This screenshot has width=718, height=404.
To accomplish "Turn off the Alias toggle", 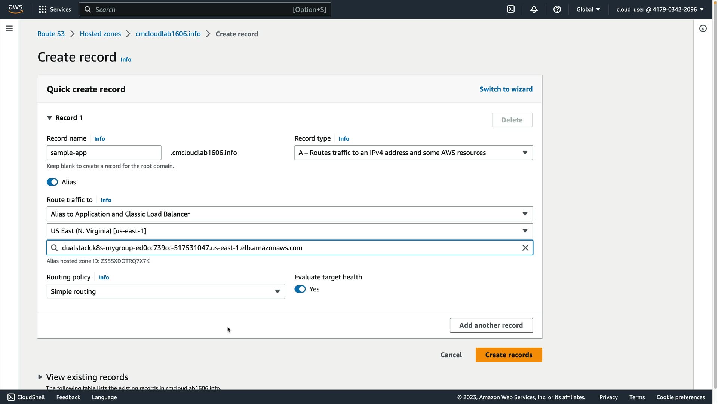I will pos(52,182).
